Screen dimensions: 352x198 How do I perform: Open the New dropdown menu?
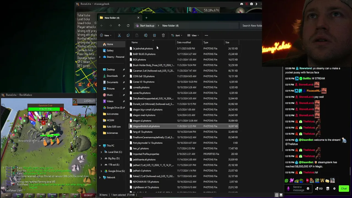pyautogui.click(x=106, y=35)
